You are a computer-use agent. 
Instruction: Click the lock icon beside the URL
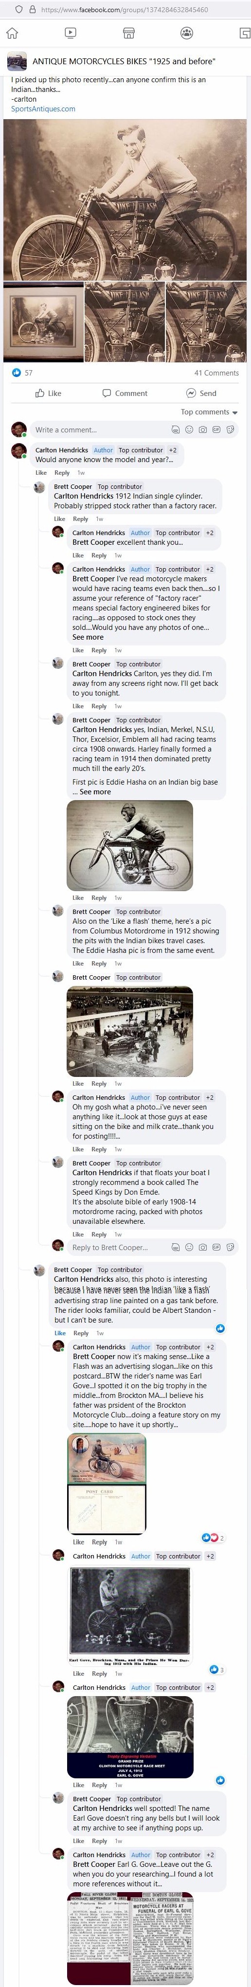click(x=32, y=9)
